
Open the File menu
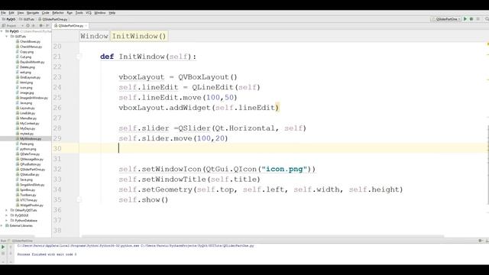pos(3,13)
